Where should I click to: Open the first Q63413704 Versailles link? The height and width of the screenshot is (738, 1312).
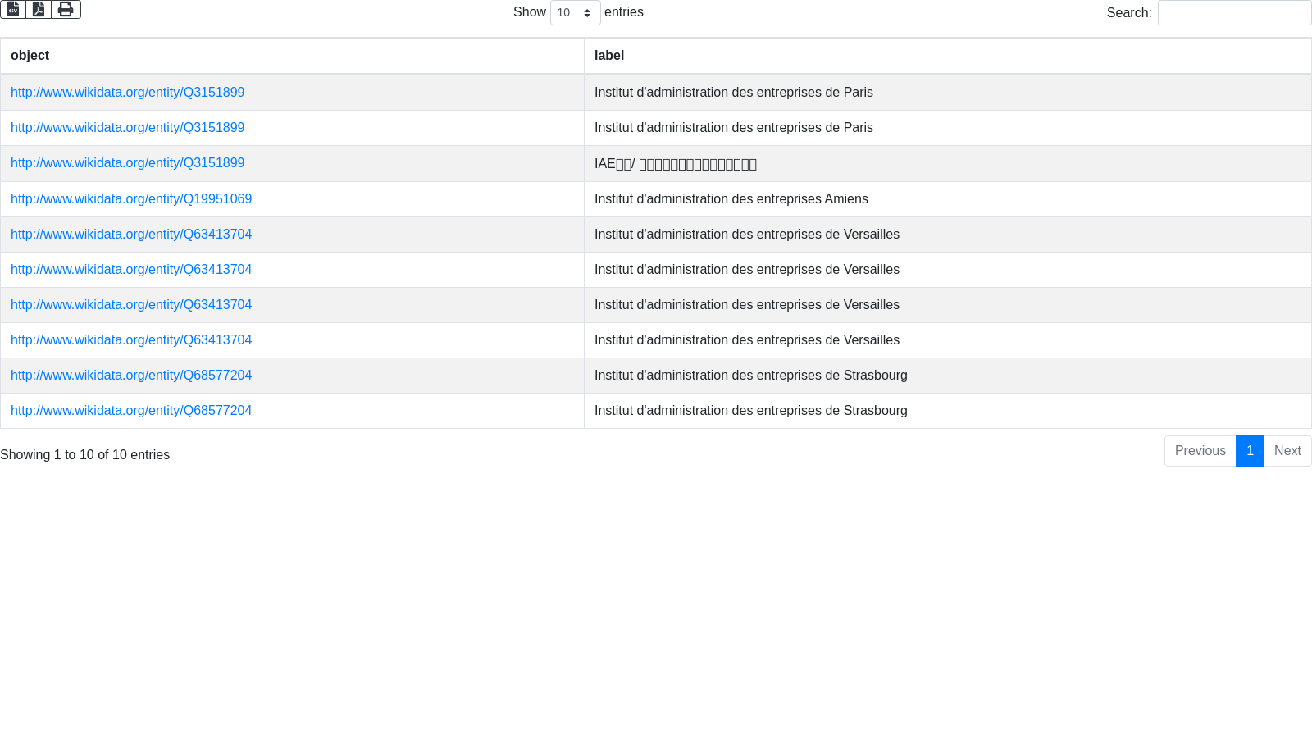tap(131, 235)
